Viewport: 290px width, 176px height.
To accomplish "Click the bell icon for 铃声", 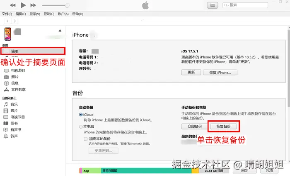I will 6,136.
